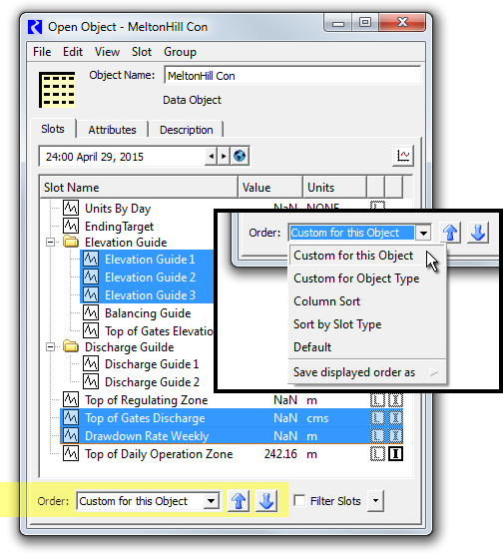Open the plot graph icon button
Screen dimensions: 503x555
(x=403, y=156)
